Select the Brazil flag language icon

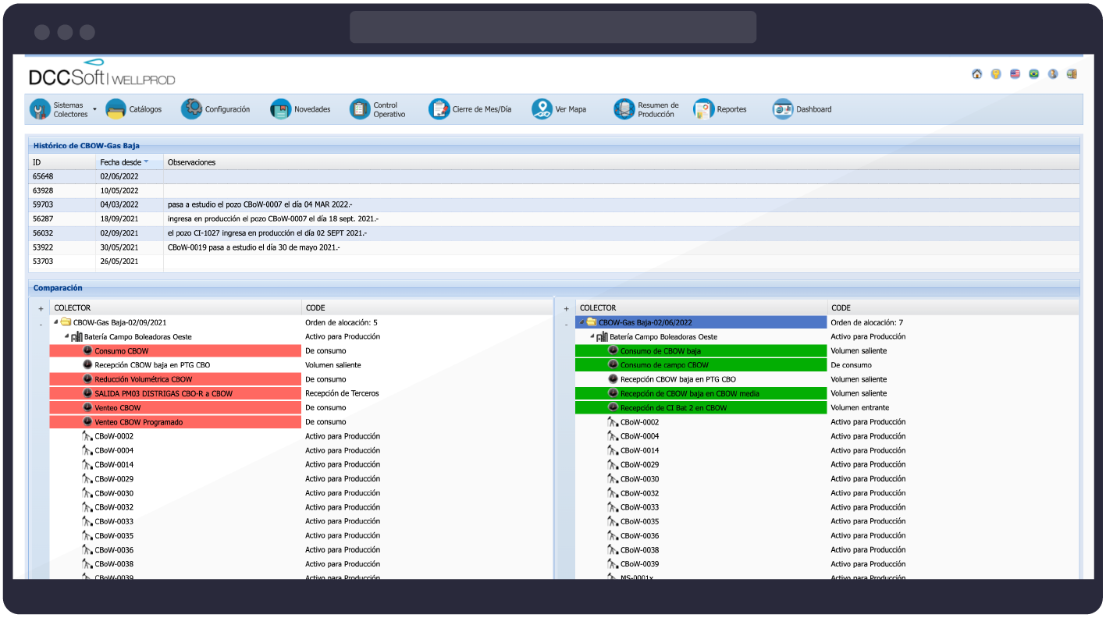(1033, 74)
